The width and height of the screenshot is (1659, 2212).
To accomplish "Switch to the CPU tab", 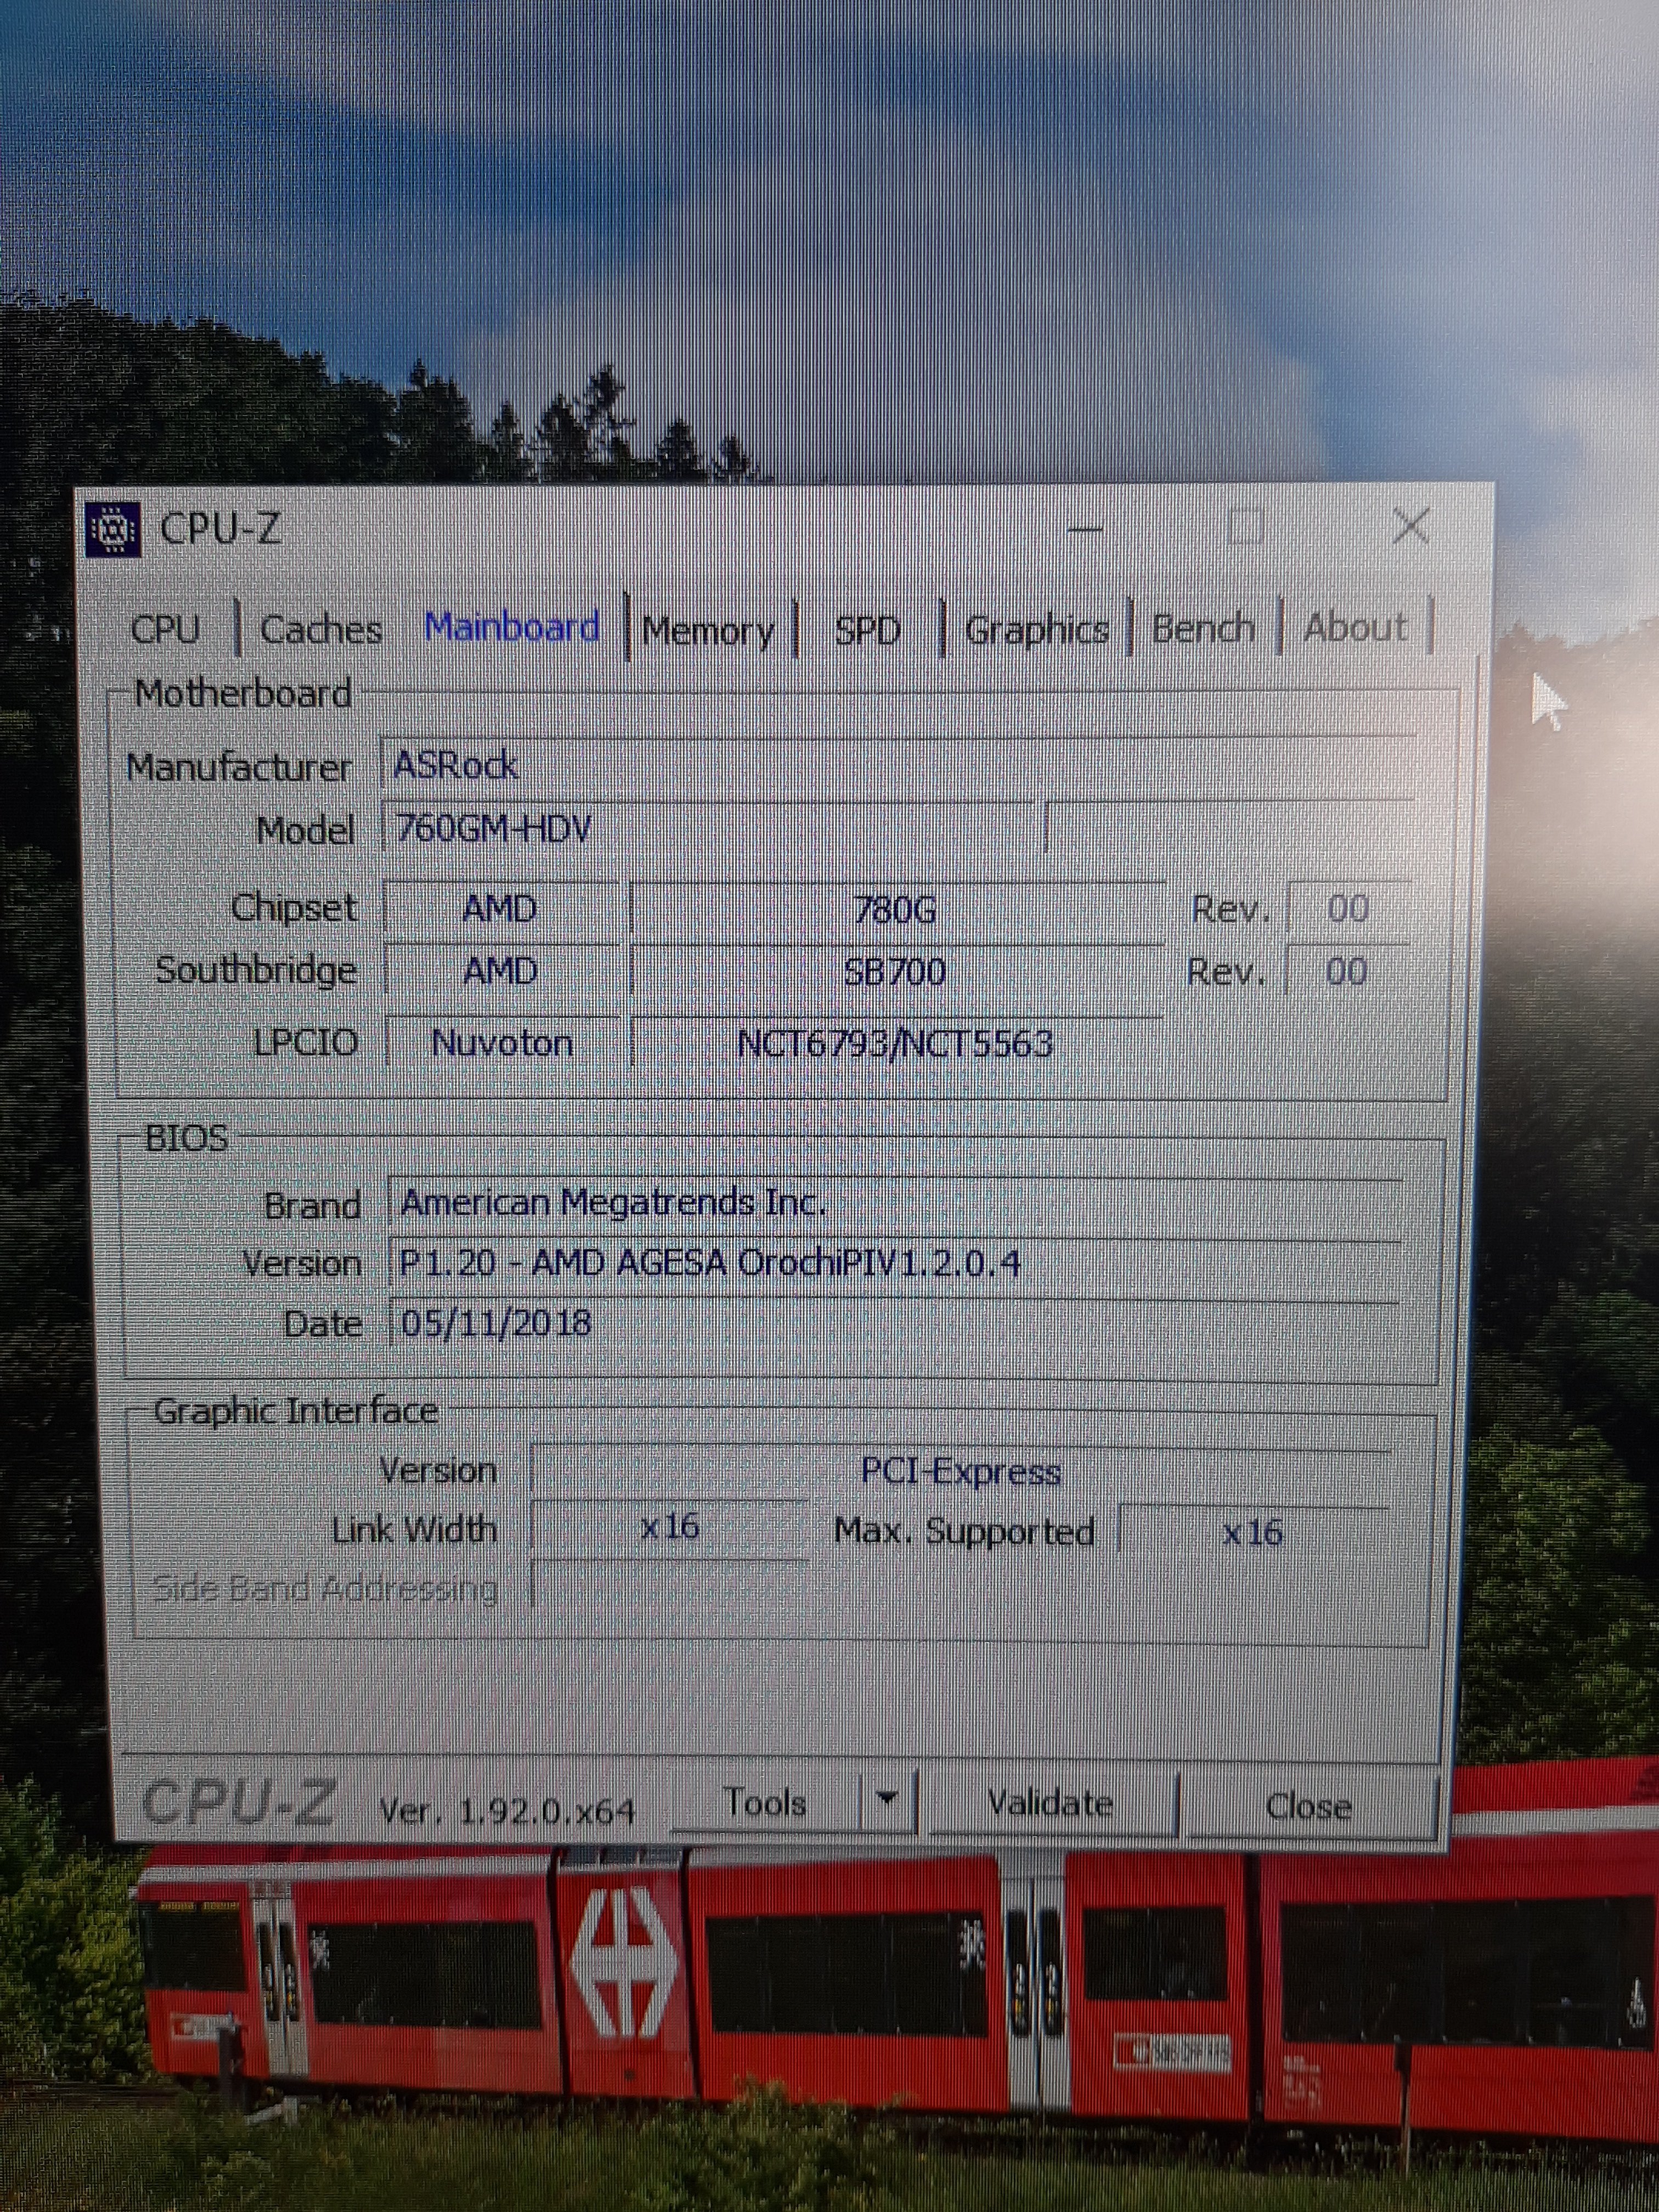I will pos(166,629).
